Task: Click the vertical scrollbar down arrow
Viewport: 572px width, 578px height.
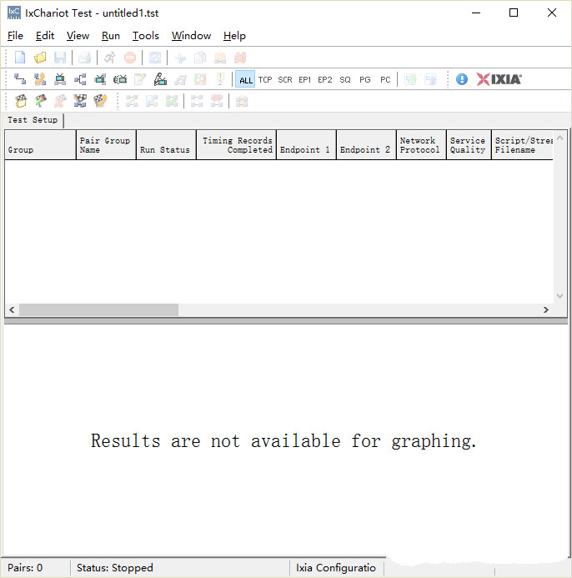Action: 560,296
